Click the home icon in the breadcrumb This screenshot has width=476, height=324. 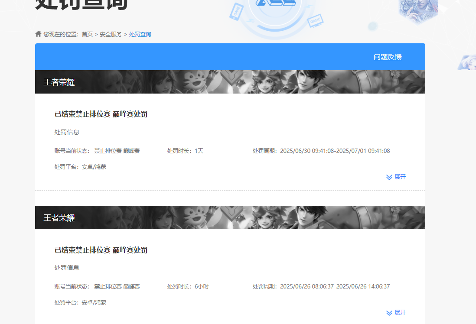tap(38, 34)
